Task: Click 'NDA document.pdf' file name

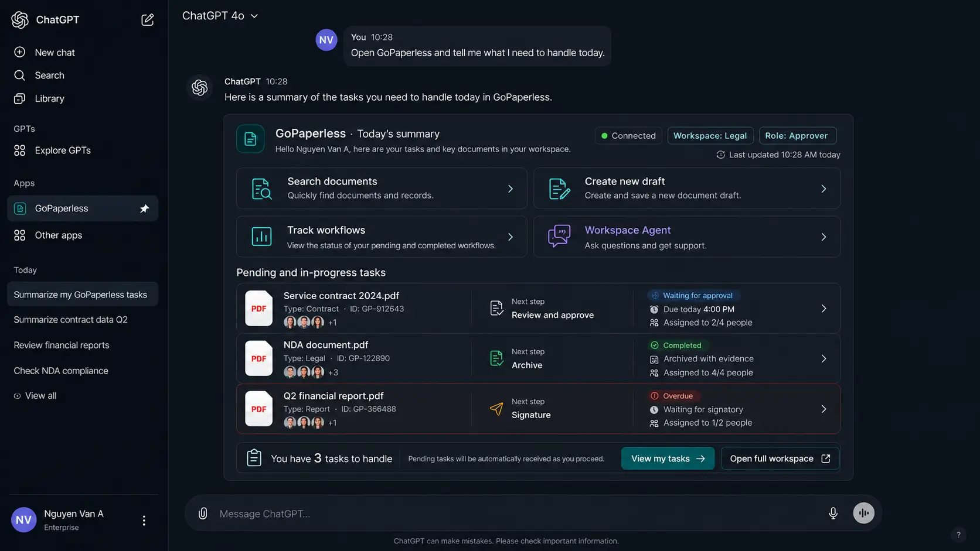Action: (x=326, y=345)
